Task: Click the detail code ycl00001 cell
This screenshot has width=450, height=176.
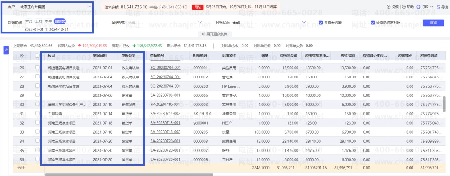Action: pyautogui.click(x=200, y=123)
